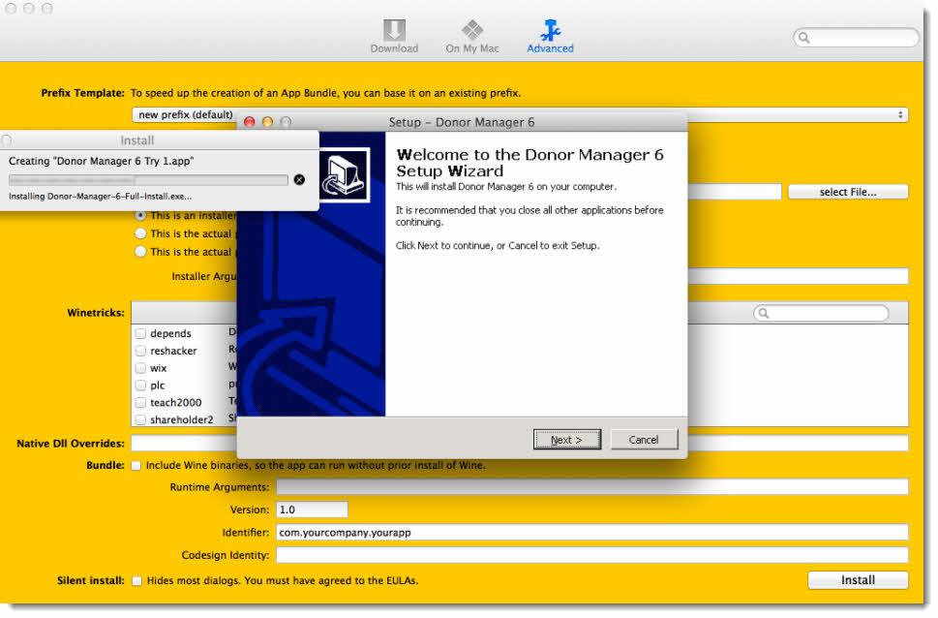Click the select File... button
This screenshot has height=618, width=938.
(848, 192)
